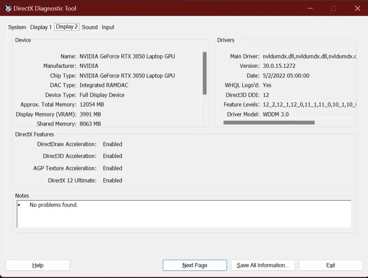This screenshot has width=368, height=278.
Task: Switch to the Input tab
Action: click(x=108, y=27)
